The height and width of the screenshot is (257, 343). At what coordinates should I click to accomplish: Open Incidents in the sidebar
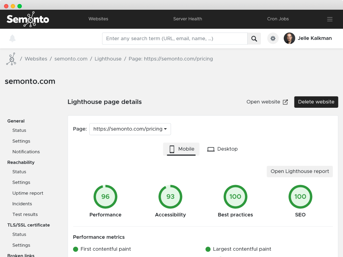coord(22,204)
